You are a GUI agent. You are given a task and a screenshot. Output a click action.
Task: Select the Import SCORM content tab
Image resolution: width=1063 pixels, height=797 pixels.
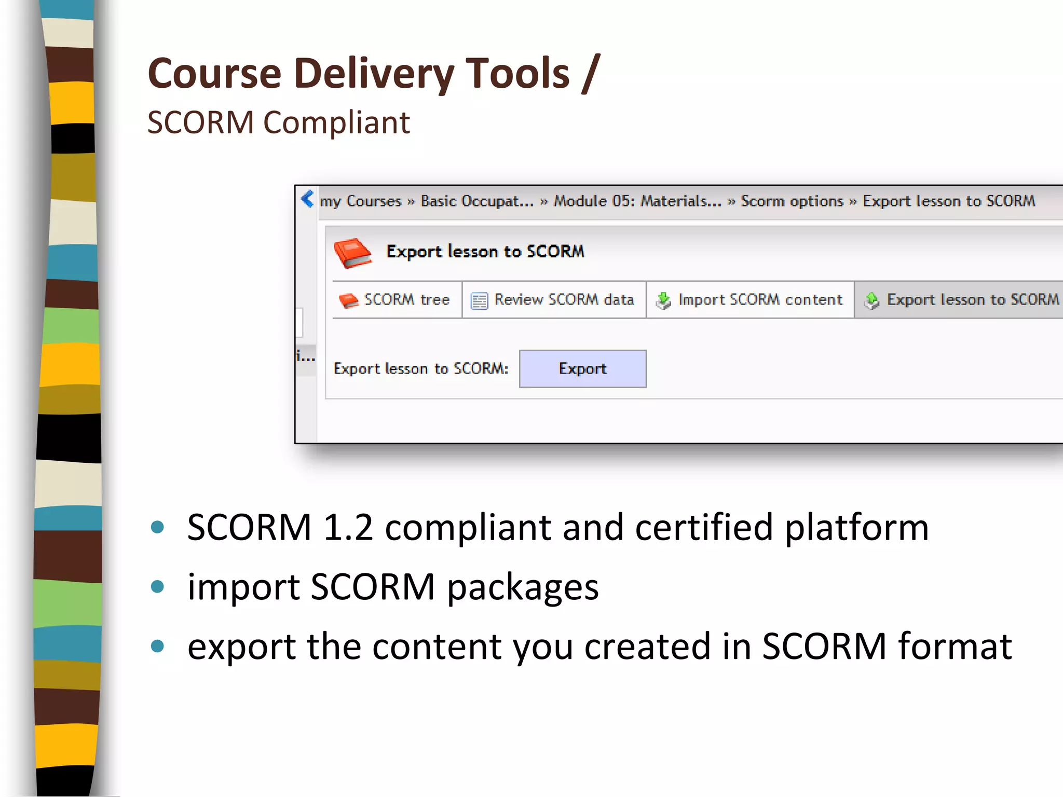760,299
